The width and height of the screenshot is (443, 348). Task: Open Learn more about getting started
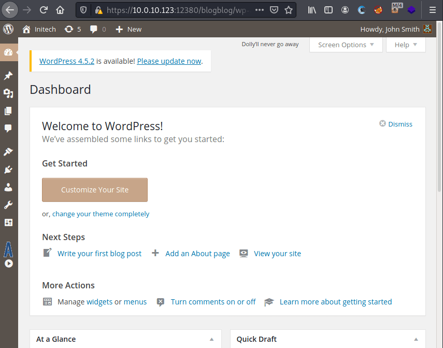(x=336, y=302)
